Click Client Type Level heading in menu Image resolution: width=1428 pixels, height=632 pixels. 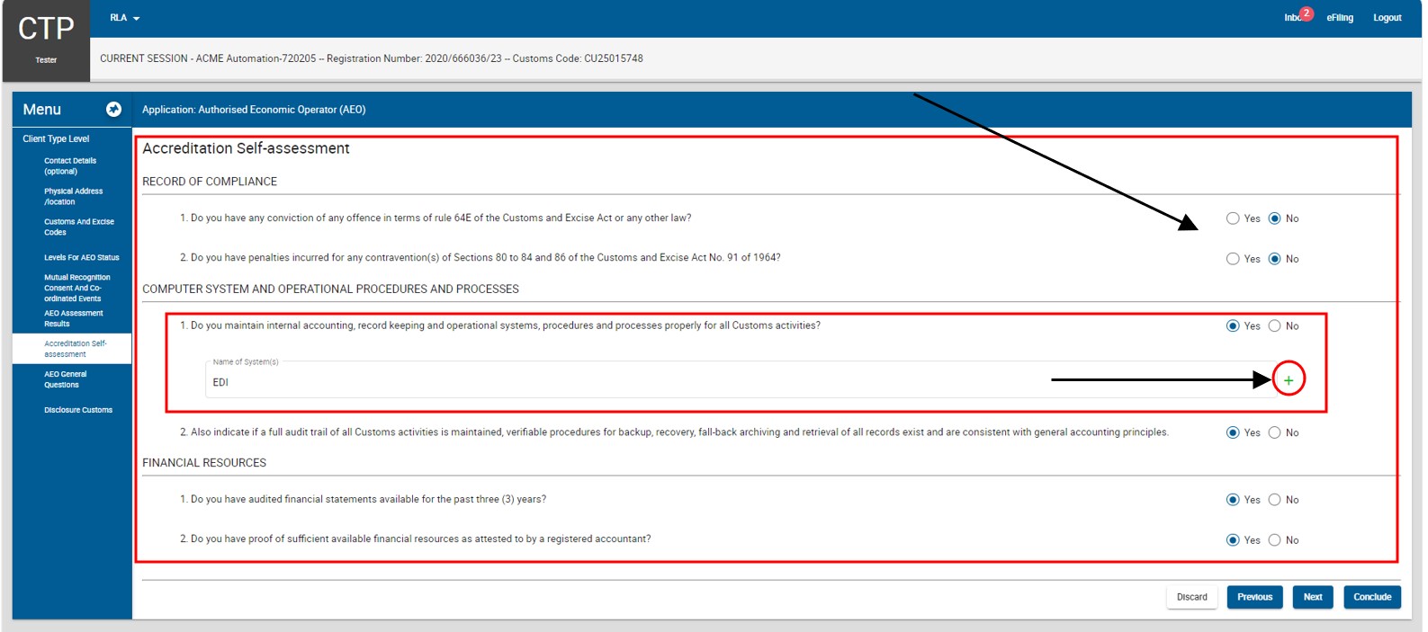[56, 139]
